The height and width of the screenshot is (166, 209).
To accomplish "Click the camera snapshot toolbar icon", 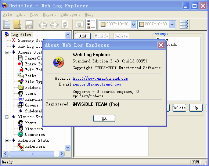I will [79, 24].
